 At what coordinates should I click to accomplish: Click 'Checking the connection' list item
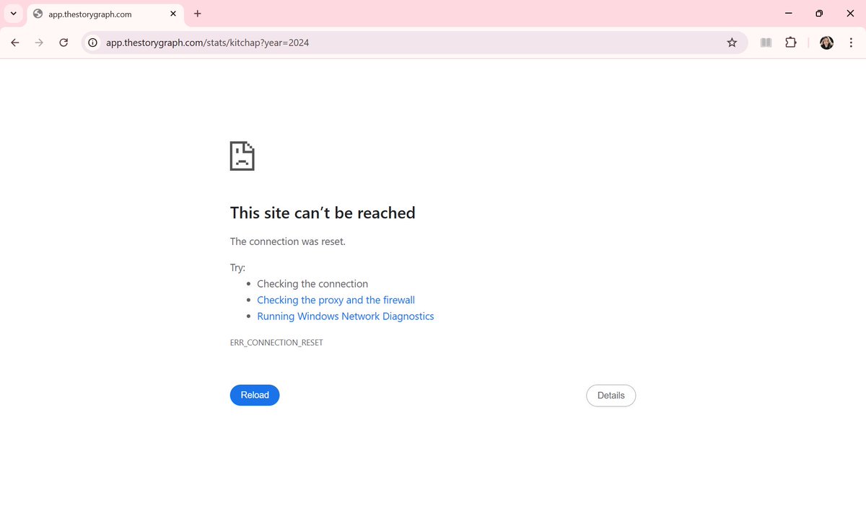(x=312, y=284)
